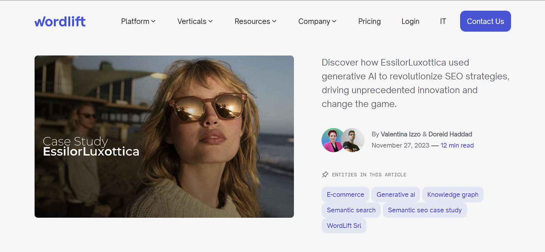545x252 pixels.
Task: Open the Doreid Haddad author link
Action: click(450, 134)
